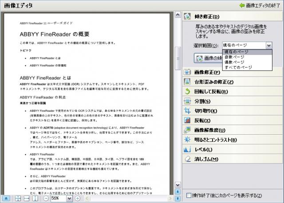Expand the 画像解像度(U) section
This screenshot has width=284, height=203.
click(233, 130)
